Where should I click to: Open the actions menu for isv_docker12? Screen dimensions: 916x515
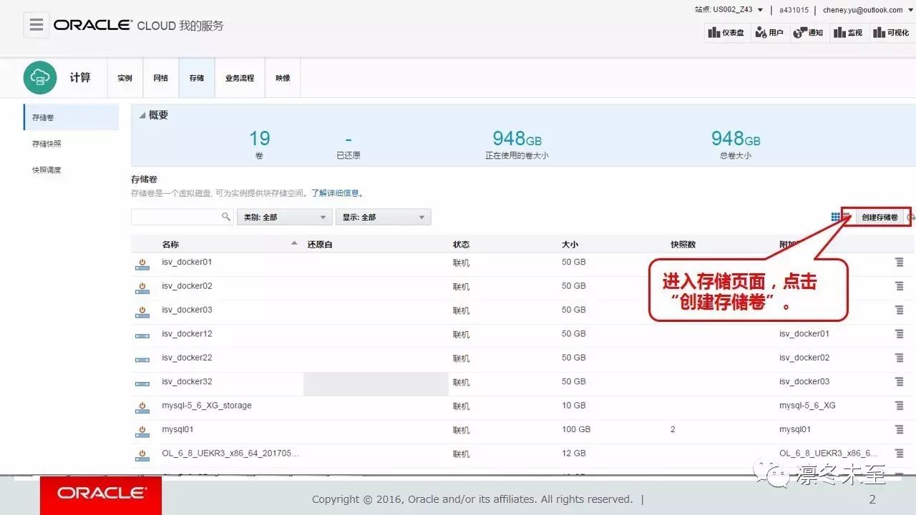pos(900,334)
